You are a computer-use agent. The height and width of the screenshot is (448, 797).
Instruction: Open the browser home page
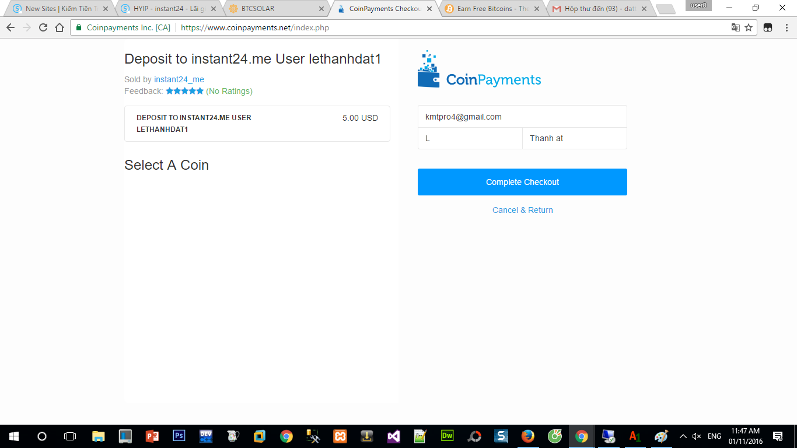[x=60, y=27]
